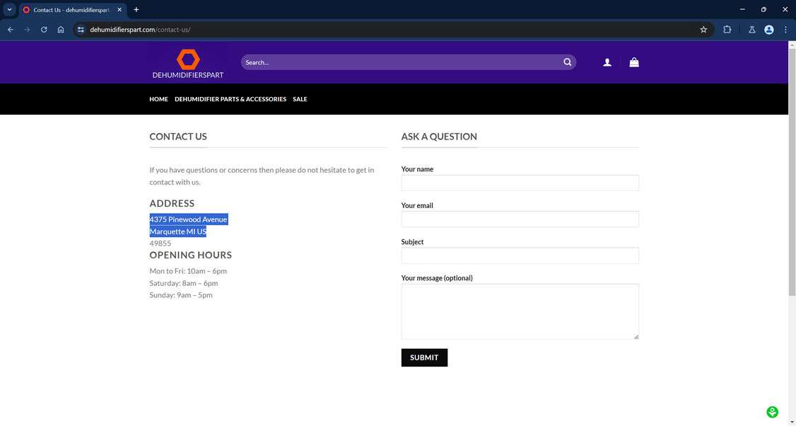This screenshot has width=796, height=426.
Task: Click the highlighted 4375 Pinewood Avenue text
Action: (188, 219)
